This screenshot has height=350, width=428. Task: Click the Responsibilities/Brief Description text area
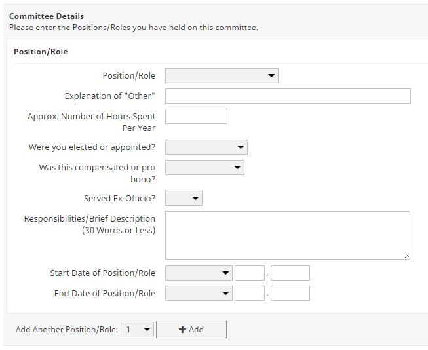click(287, 235)
